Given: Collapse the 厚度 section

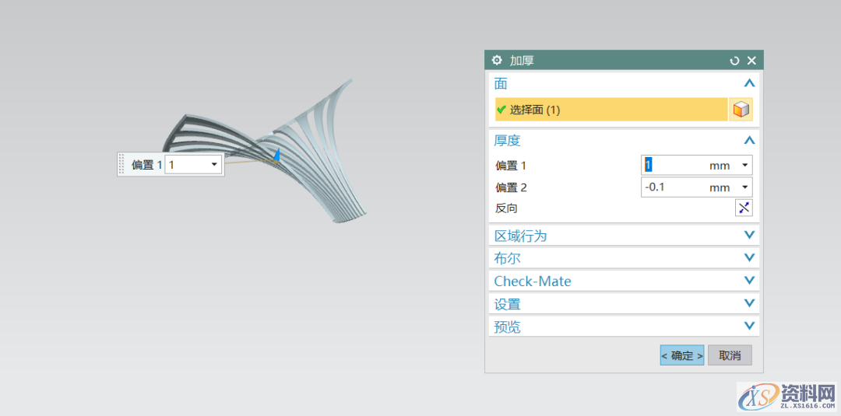Looking at the screenshot, I should click(749, 141).
